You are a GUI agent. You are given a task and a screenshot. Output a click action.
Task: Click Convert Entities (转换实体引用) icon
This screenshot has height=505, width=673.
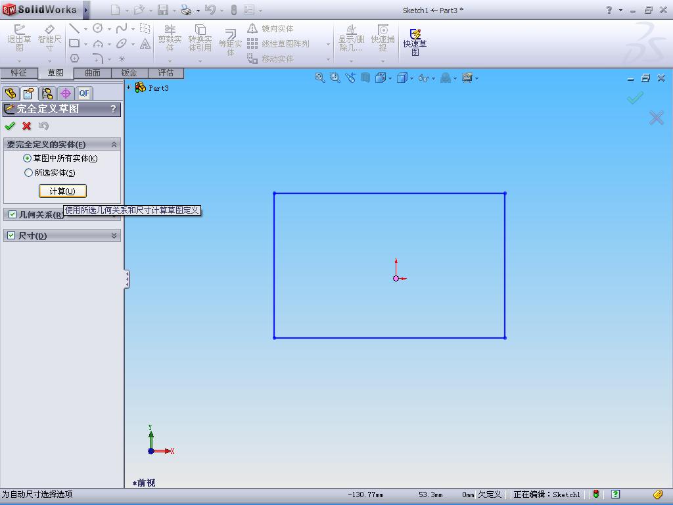pos(200,37)
